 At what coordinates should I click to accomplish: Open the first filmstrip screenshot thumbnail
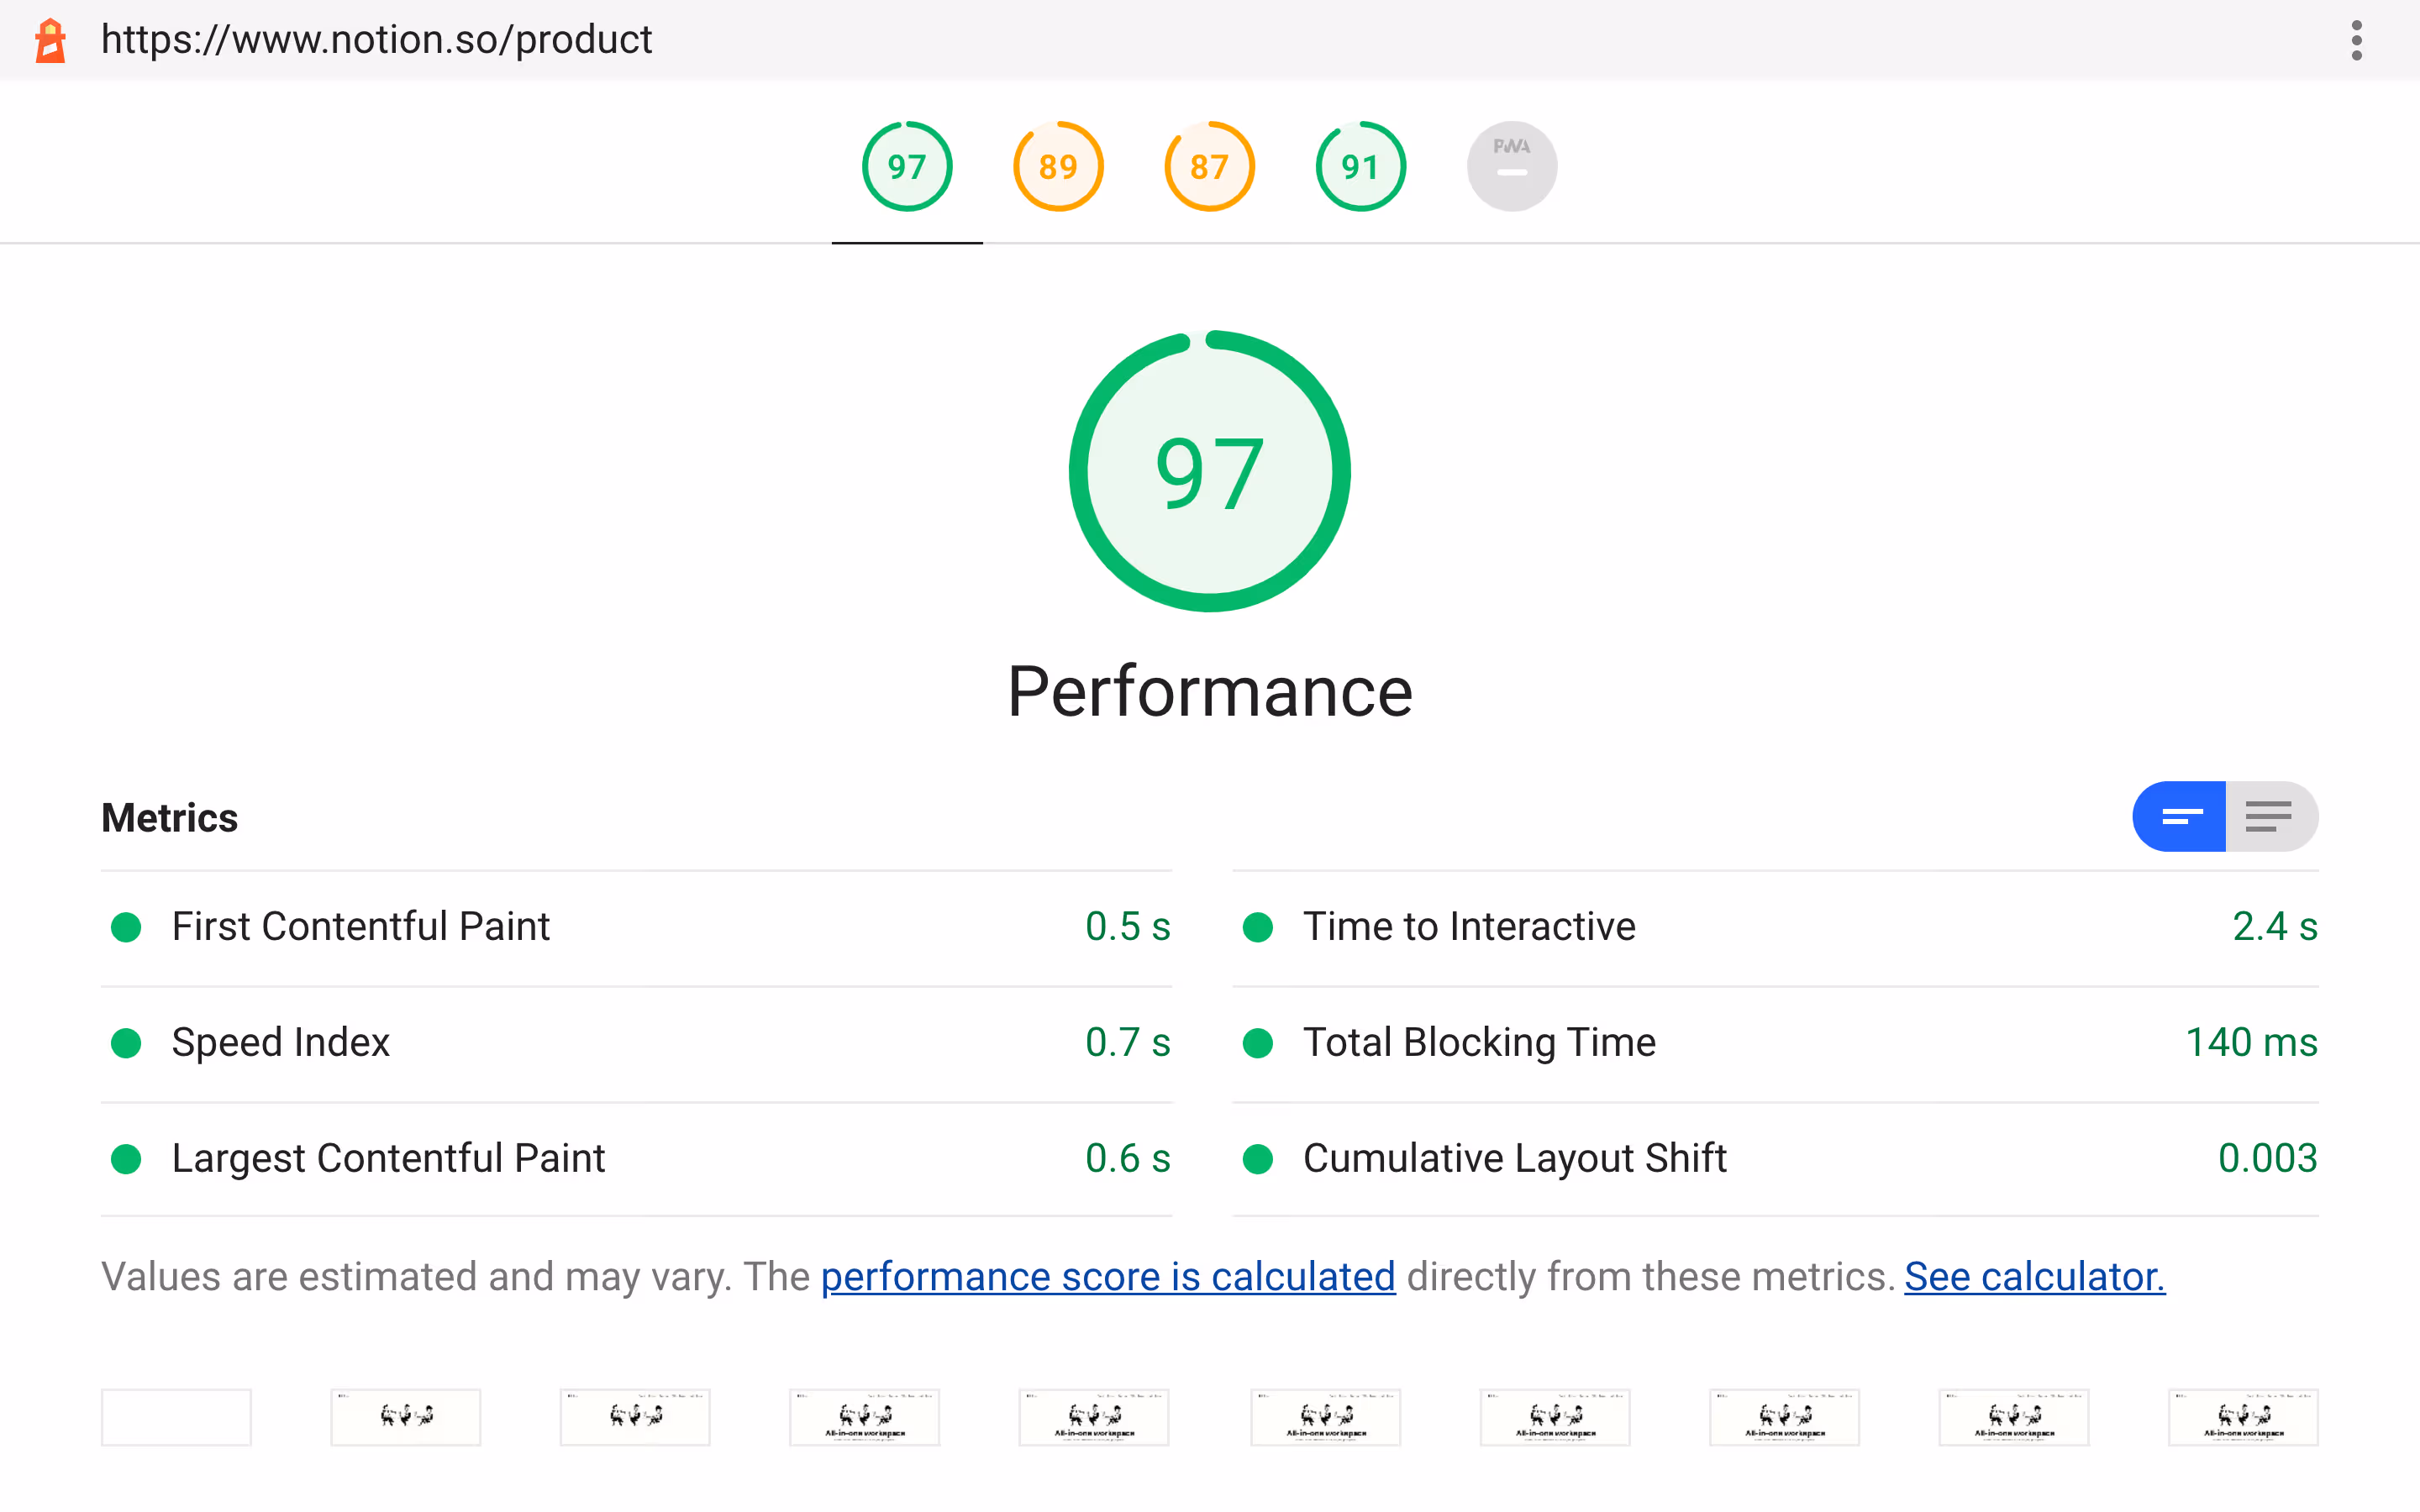click(x=175, y=1417)
